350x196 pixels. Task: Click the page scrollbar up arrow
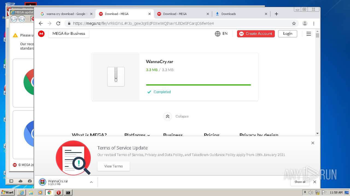(x=317, y=31)
